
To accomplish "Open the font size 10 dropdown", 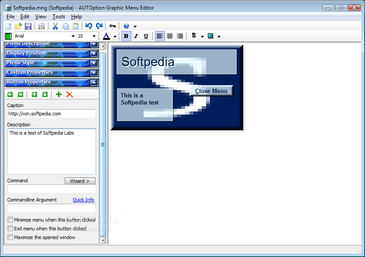I will pyautogui.click(x=94, y=36).
